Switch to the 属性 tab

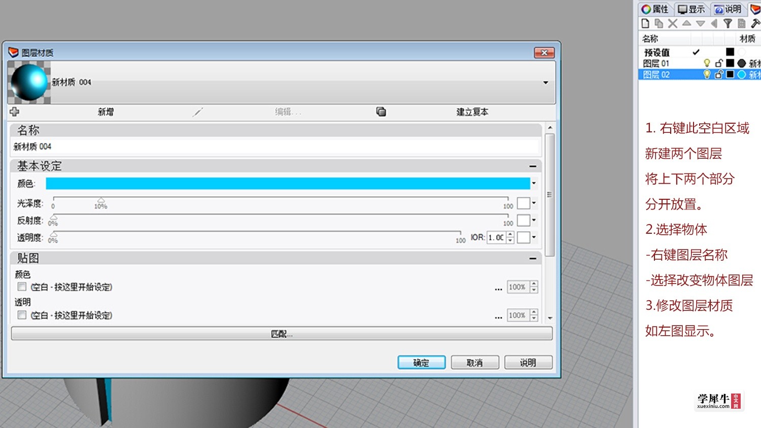click(x=655, y=9)
